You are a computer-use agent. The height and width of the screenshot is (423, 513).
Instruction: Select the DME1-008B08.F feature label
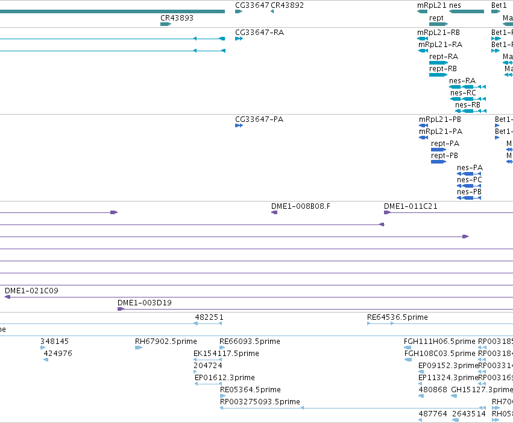pyautogui.click(x=301, y=206)
